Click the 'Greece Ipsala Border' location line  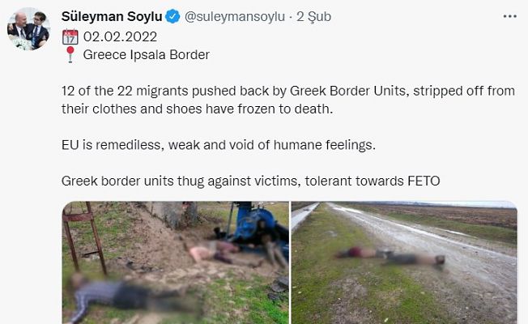(147, 55)
